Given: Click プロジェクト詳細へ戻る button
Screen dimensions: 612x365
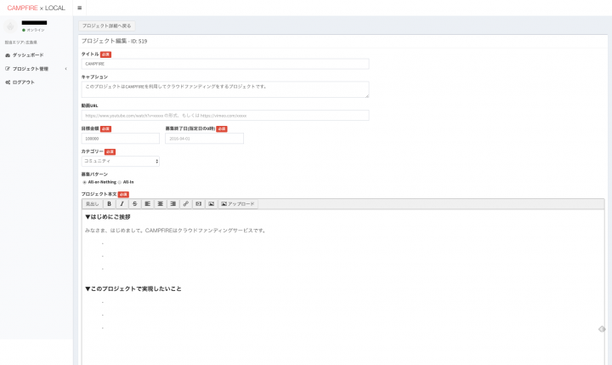Looking at the screenshot, I should pos(106,26).
